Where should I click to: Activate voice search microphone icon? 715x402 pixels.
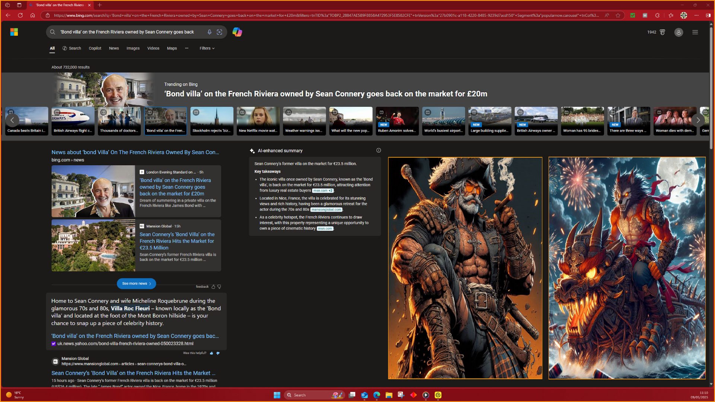click(x=209, y=32)
